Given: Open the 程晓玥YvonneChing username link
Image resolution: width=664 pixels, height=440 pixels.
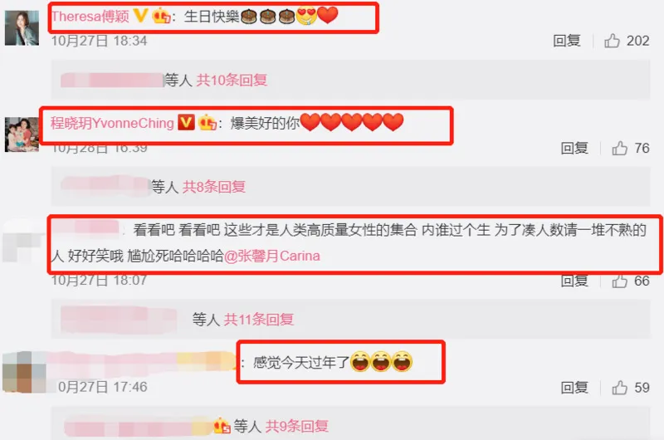Looking at the screenshot, I should [x=112, y=123].
